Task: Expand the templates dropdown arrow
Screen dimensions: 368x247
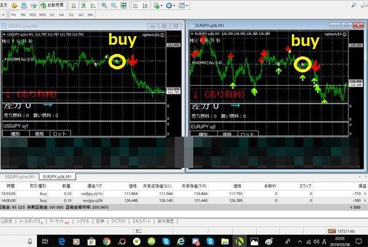Action: (x=187, y=6)
